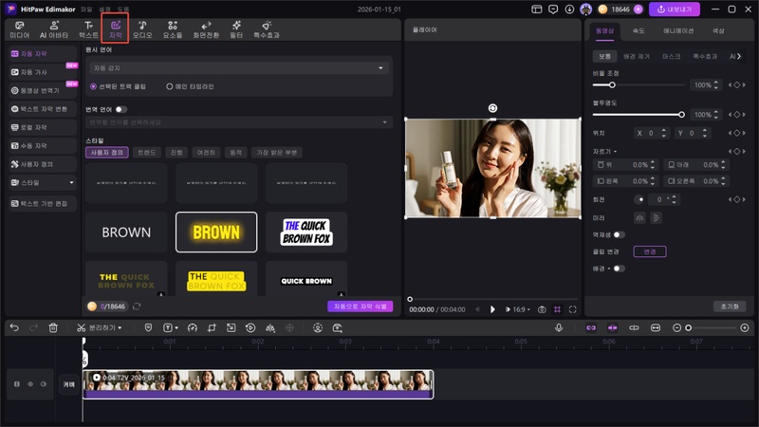The height and width of the screenshot is (427, 759).
Task: Click the purple 자동으로 자막 식별 button
Action: click(x=361, y=306)
